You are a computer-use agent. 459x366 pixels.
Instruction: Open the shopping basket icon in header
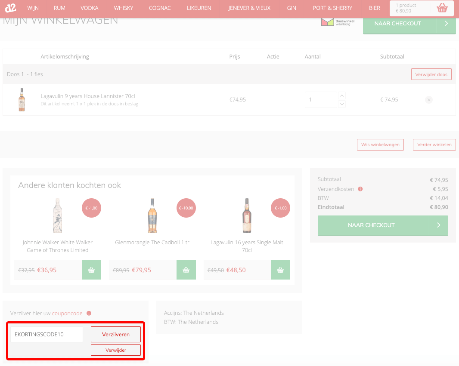[x=442, y=8]
